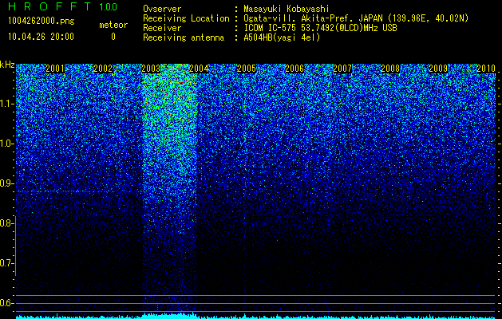
Task: Click the 2004 time marker
Action: (199, 69)
